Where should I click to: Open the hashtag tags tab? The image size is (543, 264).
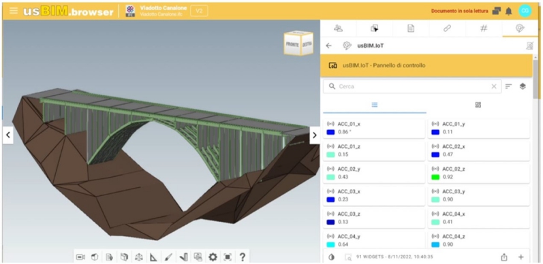pyautogui.click(x=484, y=29)
